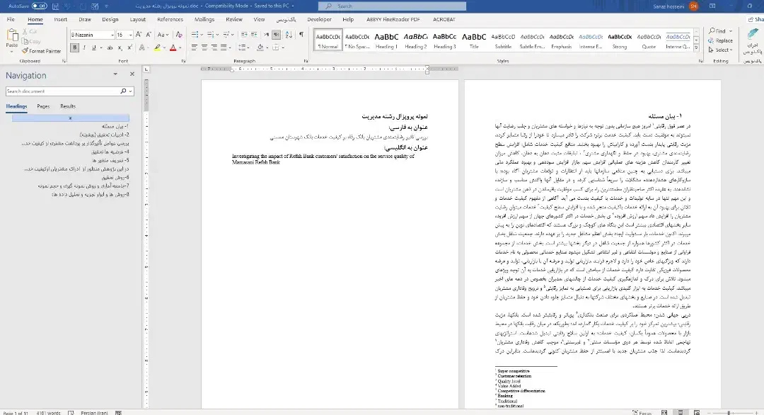Switch to the Insert ribbon tab
This screenshot has height=415, width=764.
pyautogui.click(x=59, y=19)
